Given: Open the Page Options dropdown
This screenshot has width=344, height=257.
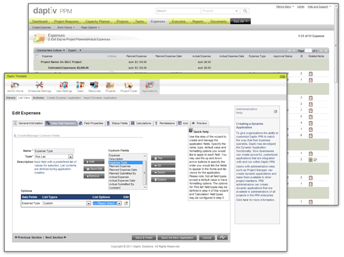Looking at the screenshot, I should tap(90, 27).
